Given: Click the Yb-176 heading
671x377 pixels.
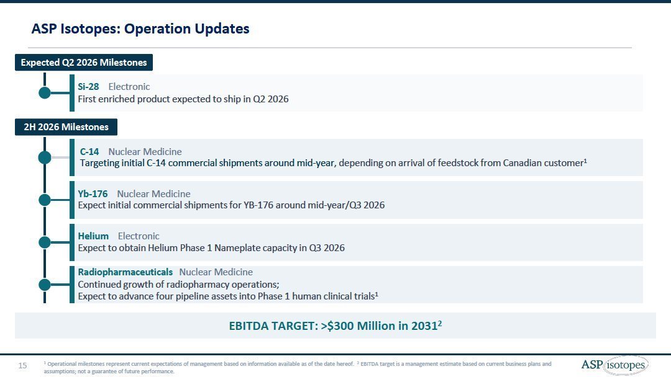Looking at the screenshot, I should pyautogui.click(x=93, y=194).
